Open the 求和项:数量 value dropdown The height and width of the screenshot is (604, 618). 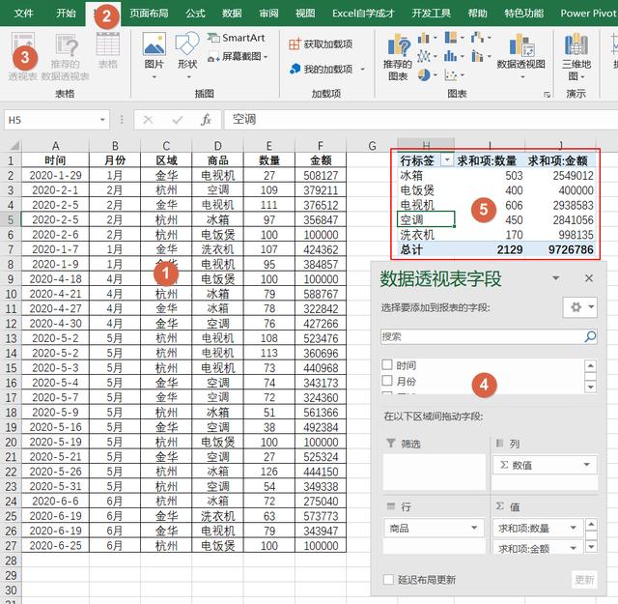pos(574,528)
